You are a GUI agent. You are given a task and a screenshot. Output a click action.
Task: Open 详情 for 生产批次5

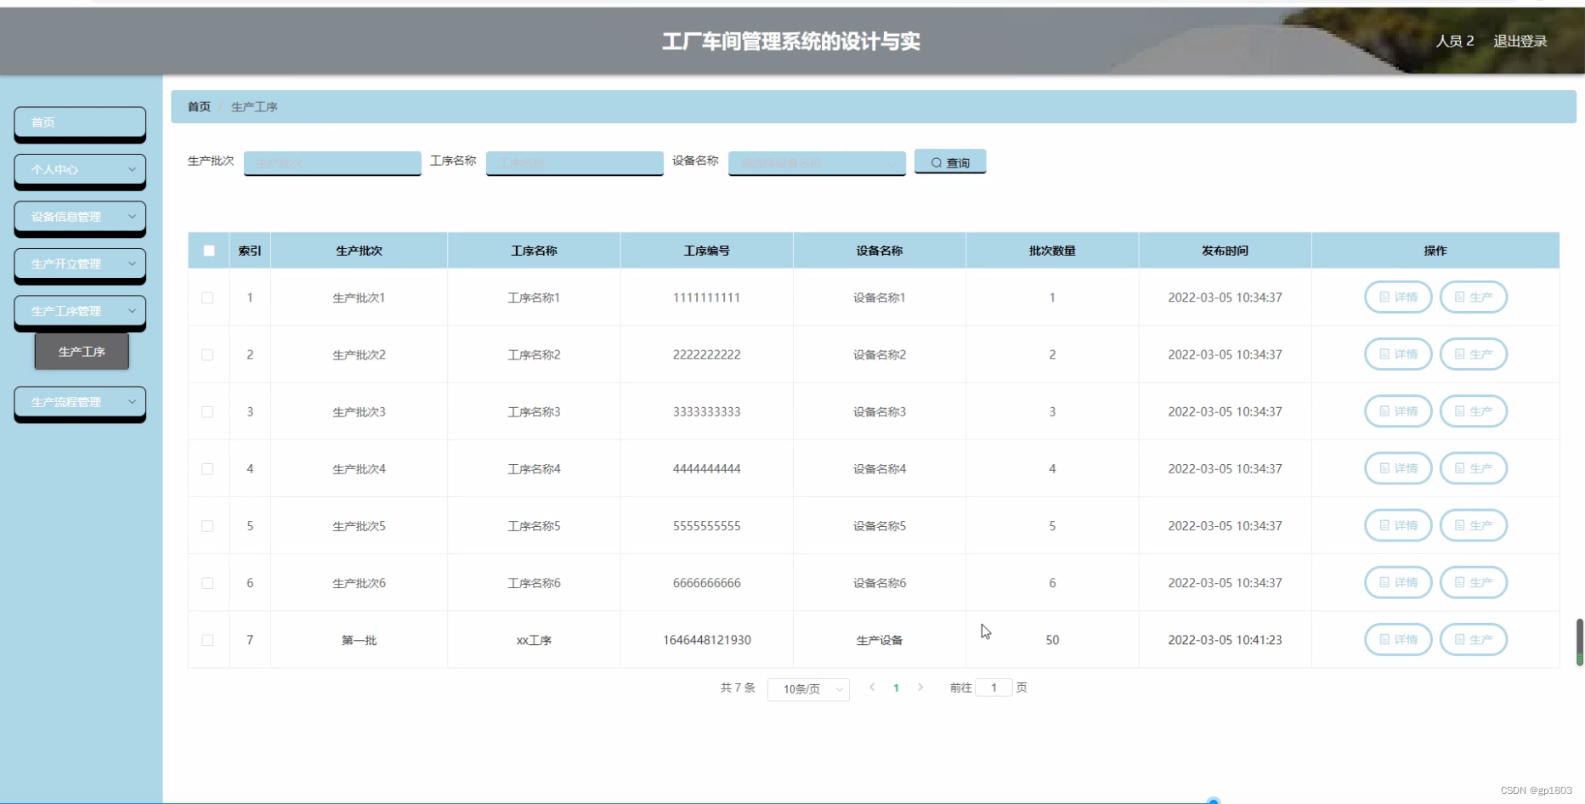pyautogui.click(x=1398, y=525)
